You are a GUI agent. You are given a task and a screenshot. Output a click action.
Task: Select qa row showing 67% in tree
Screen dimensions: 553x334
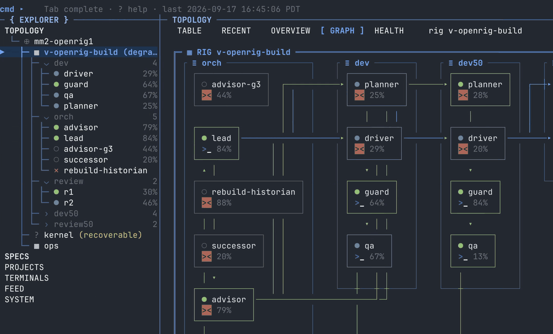coord(106,95)
